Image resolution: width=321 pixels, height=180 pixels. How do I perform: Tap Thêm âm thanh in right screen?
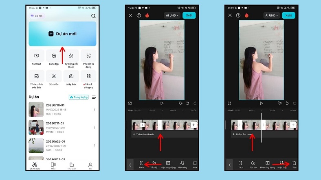[243, 134]
